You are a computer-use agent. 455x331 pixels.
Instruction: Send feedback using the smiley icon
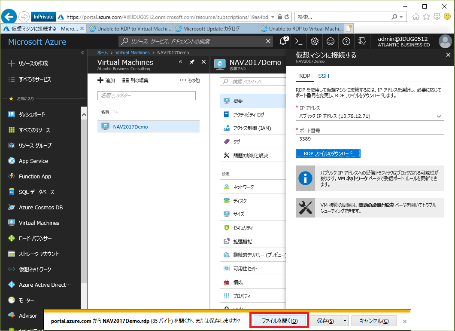(331, 42)
